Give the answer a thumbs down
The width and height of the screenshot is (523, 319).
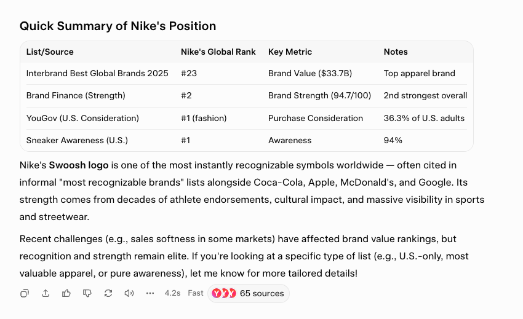click(x=87, y=293)
